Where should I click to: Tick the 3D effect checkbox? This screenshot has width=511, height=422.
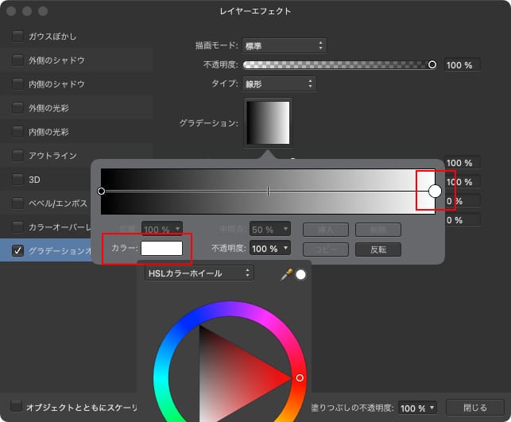pyautogui.click(x=17, y=179)
